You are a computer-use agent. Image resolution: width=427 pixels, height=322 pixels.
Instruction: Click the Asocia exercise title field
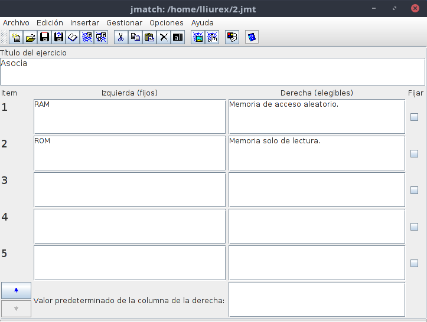[213, 71]
